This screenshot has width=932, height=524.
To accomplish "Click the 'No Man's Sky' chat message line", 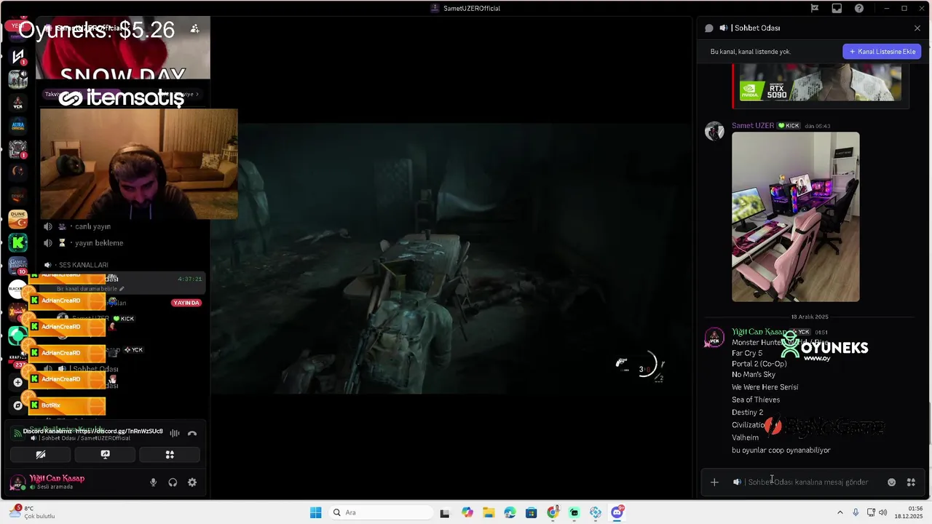I will pos(754,374).
